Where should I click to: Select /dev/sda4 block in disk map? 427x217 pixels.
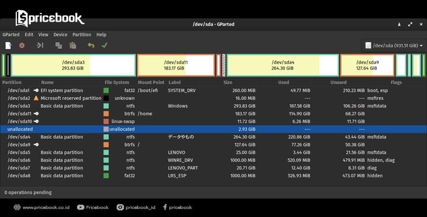tap(283, 65)
